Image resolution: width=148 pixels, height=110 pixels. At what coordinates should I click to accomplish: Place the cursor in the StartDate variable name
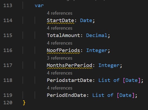[x=60, y=20]
